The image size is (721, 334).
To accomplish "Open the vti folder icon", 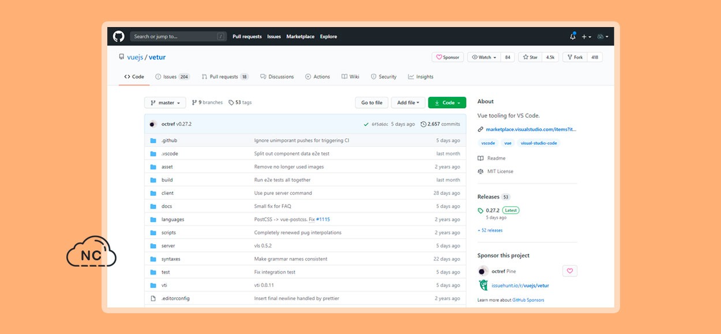I will coord(153,286).
